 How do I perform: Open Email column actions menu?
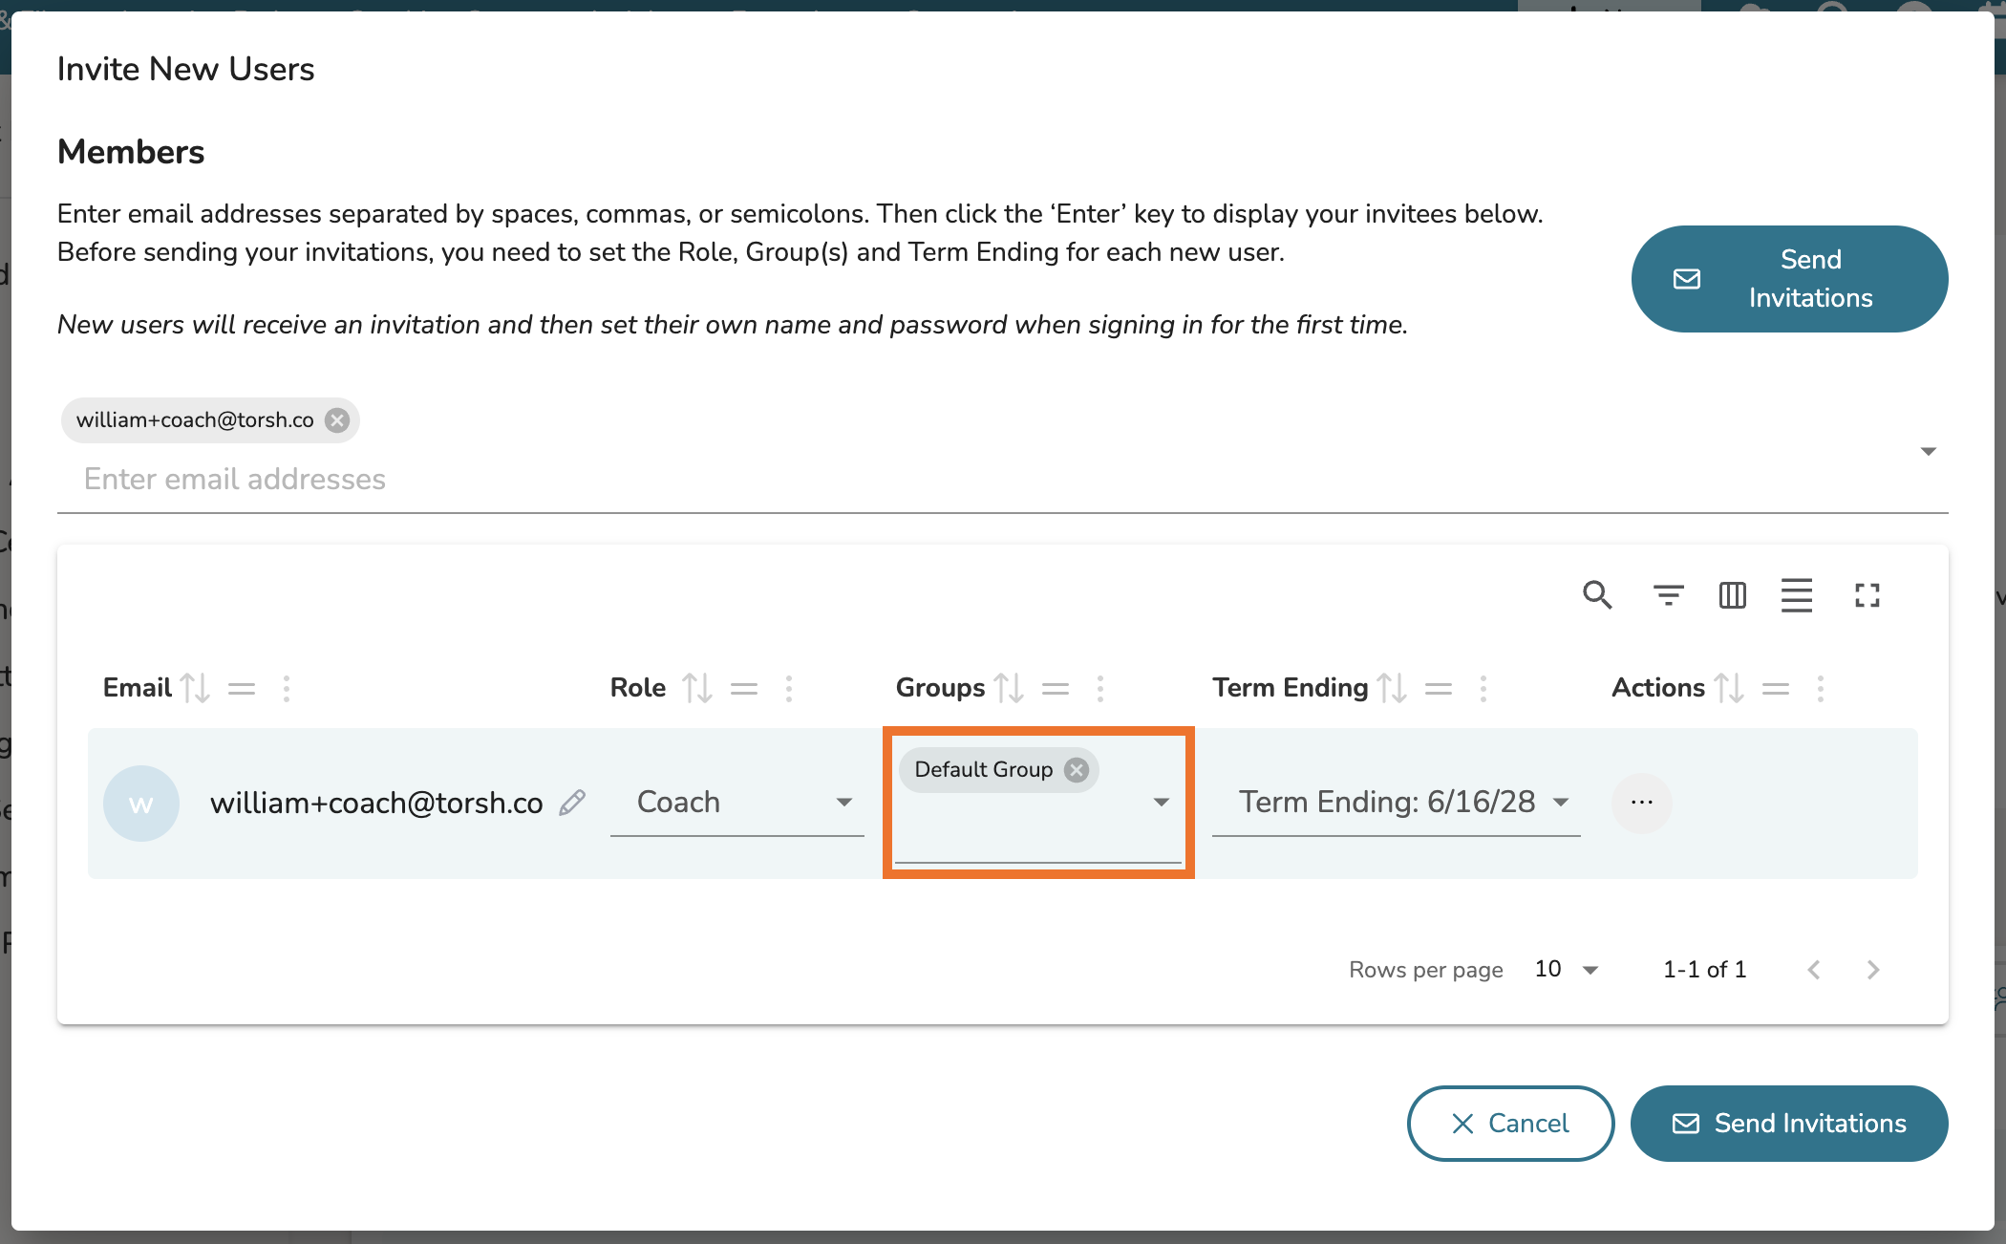point(287,688)
